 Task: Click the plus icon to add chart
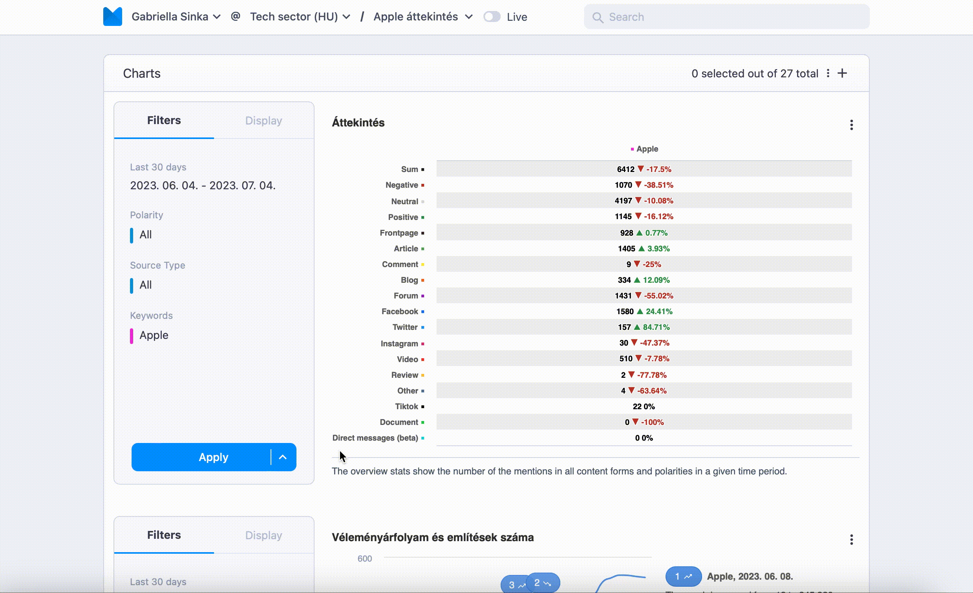pos(842,73)
